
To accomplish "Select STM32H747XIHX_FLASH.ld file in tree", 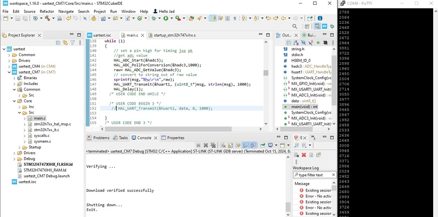I will (48, 164).
